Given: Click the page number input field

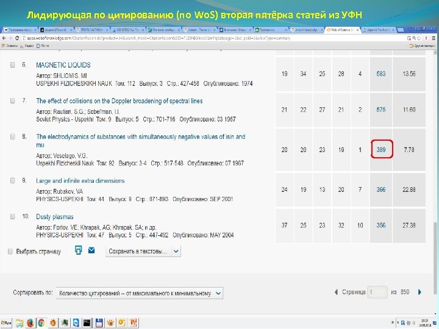Looking at the screenshot, I should coord(377,292).
